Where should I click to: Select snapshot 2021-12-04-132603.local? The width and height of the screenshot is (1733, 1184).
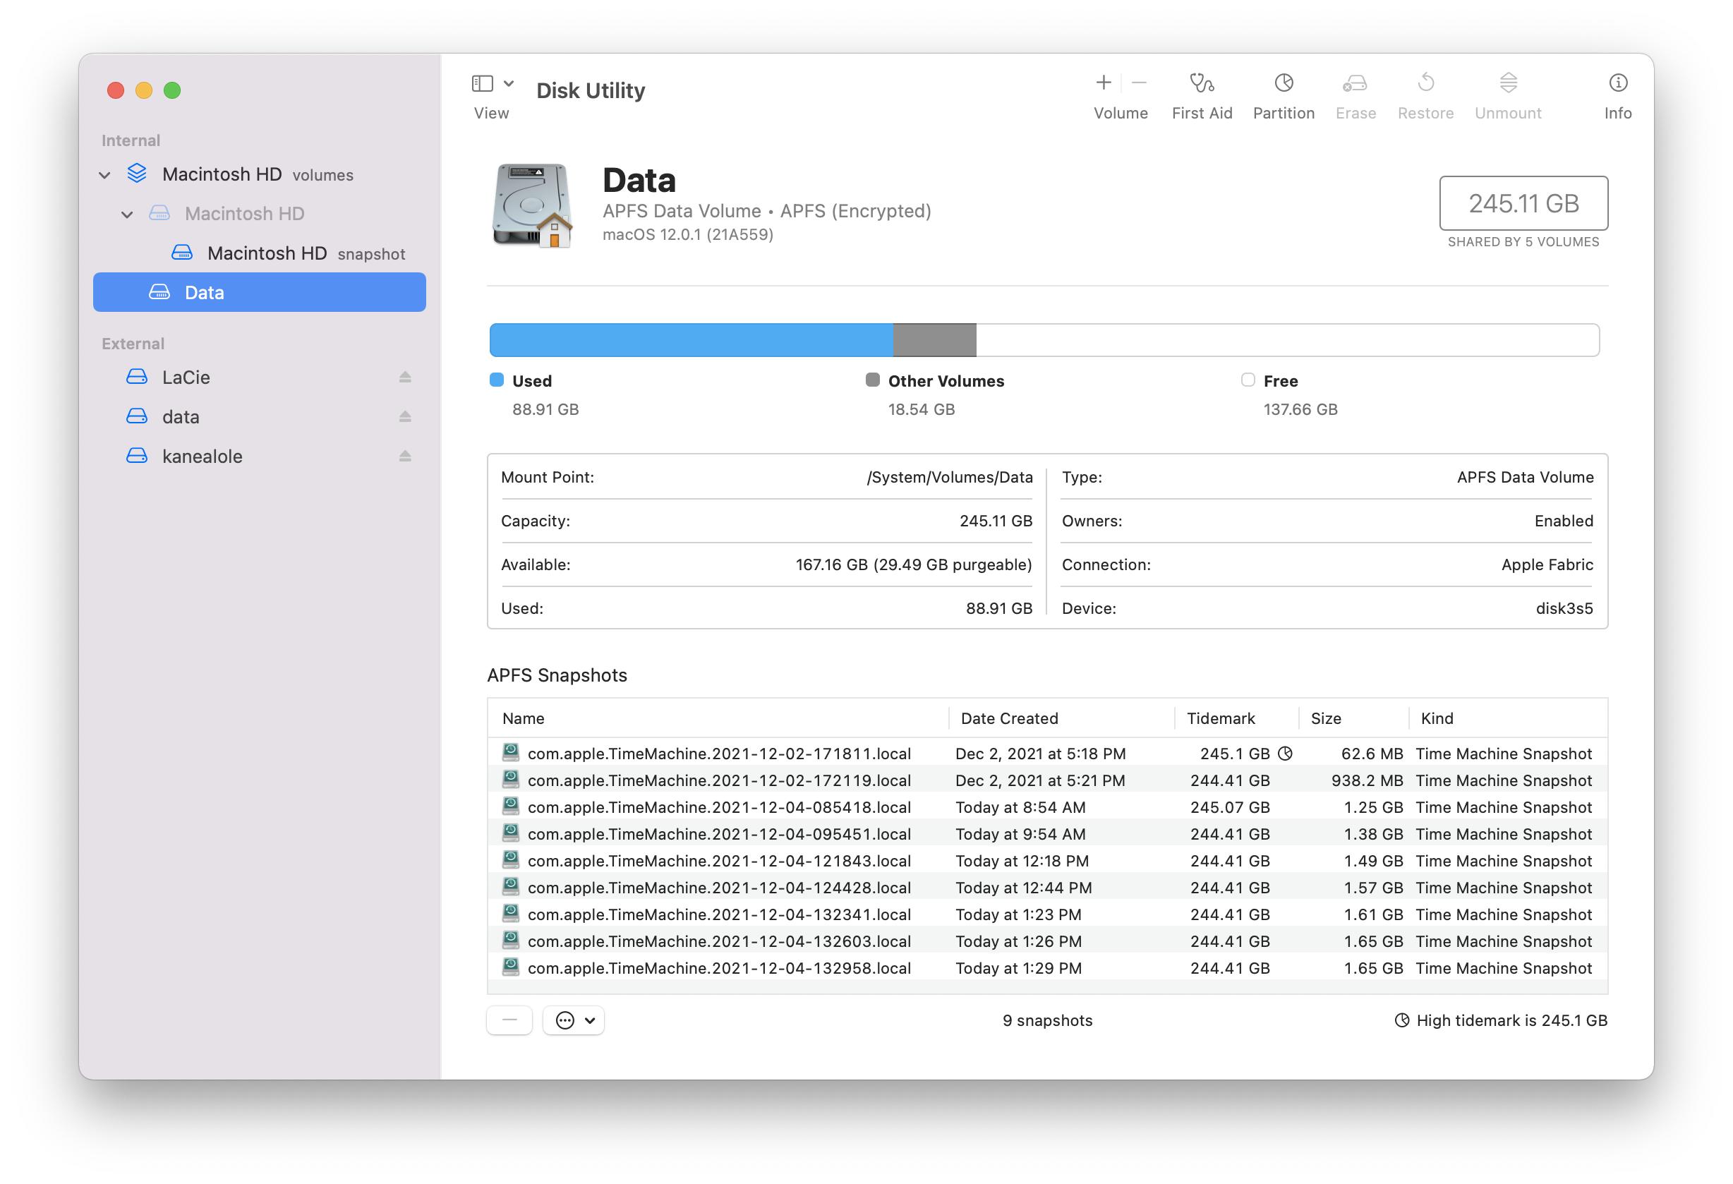pyautogui.click(x=1048, y=942)
